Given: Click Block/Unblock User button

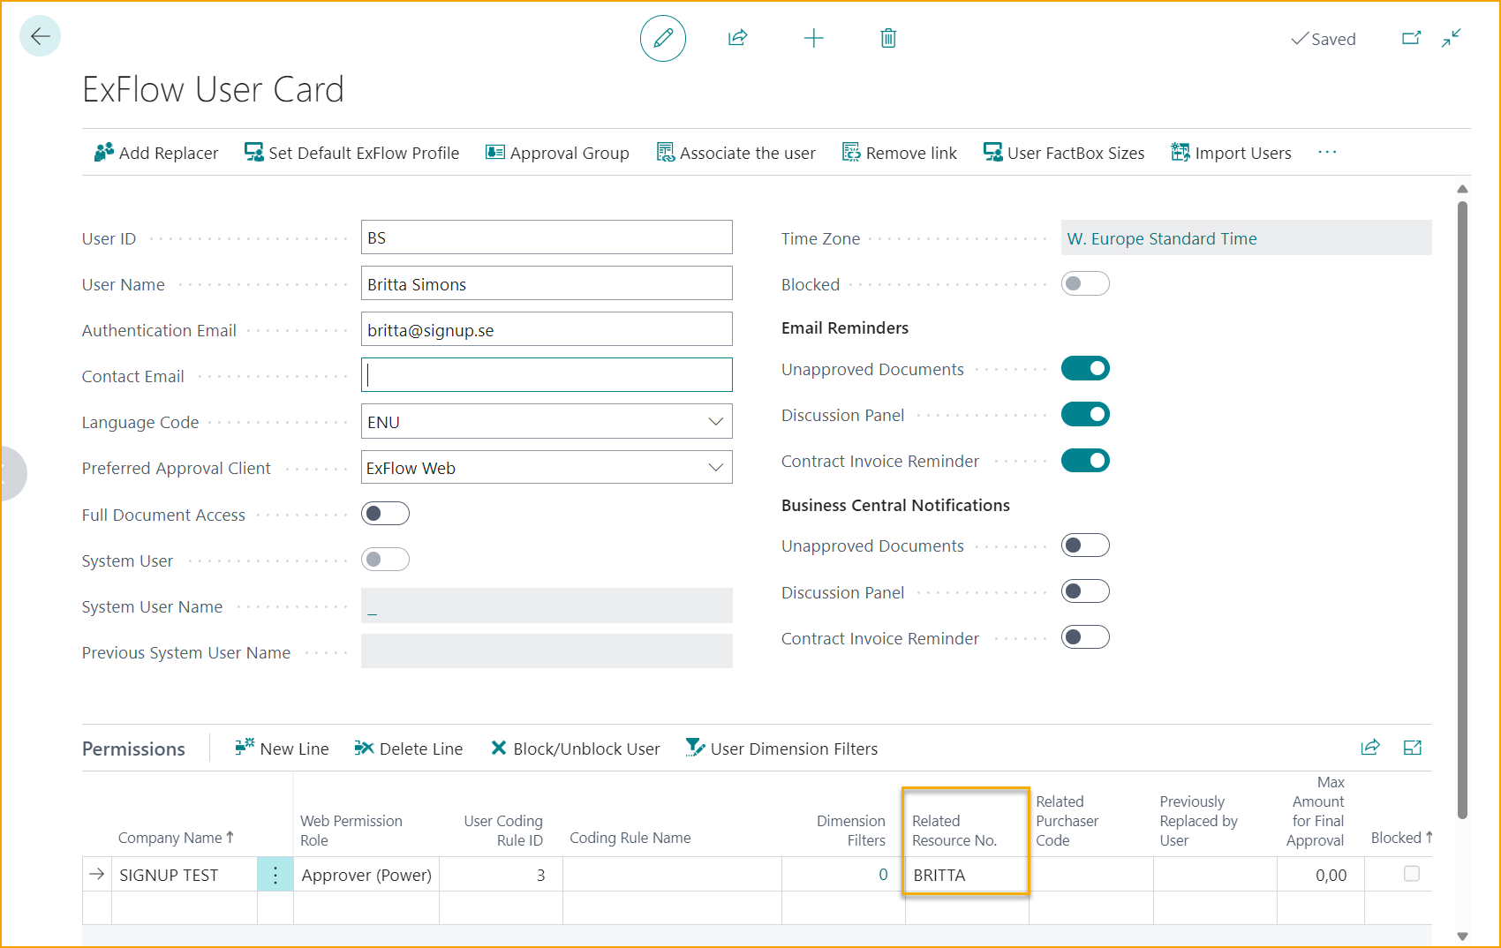Looking at the screenshot, I should 575,749.
